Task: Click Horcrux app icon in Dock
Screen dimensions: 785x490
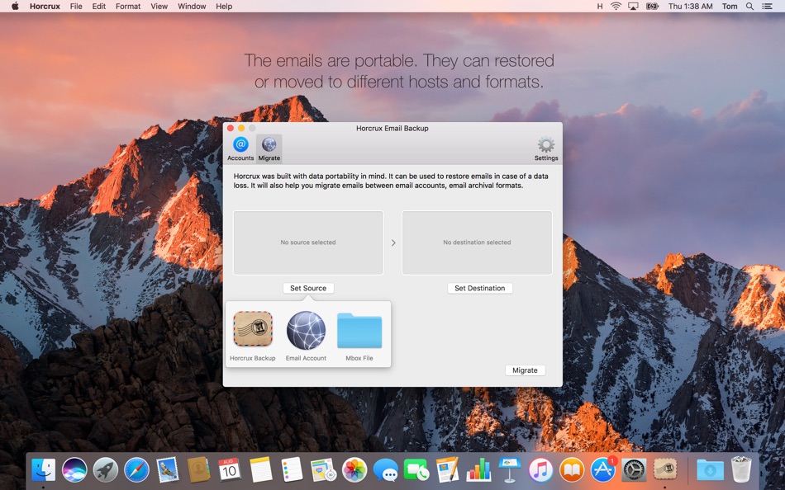Action: click(665, 470)
